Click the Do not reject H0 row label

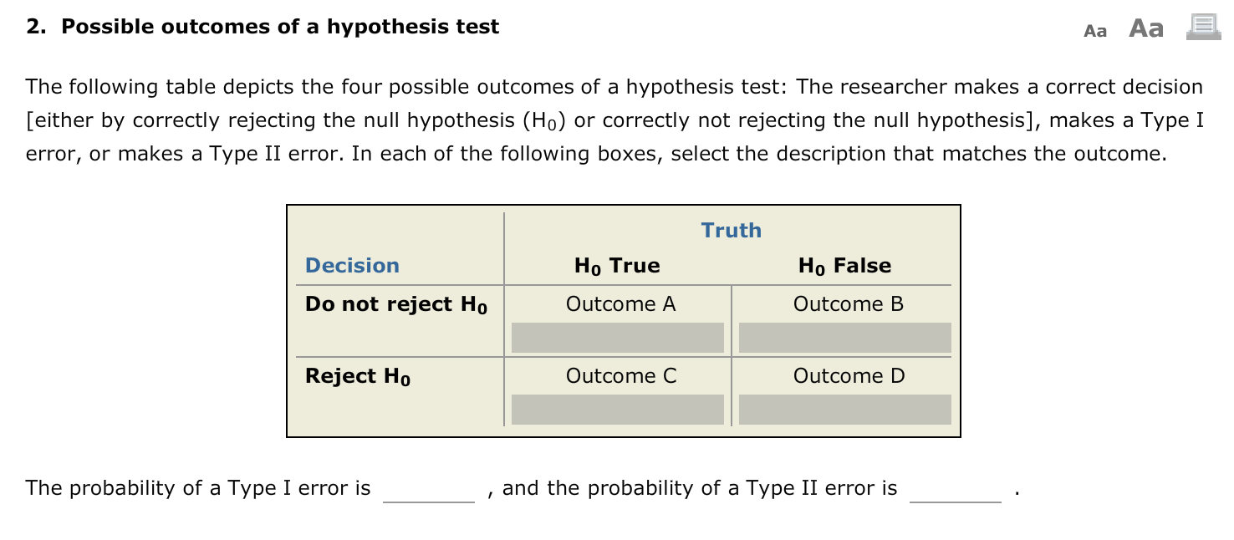click(398, 303)
